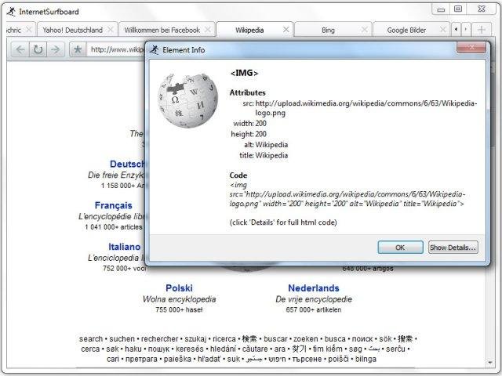Select the Wikipedia tab
This screenshot has width=502, height=376.
249,30
